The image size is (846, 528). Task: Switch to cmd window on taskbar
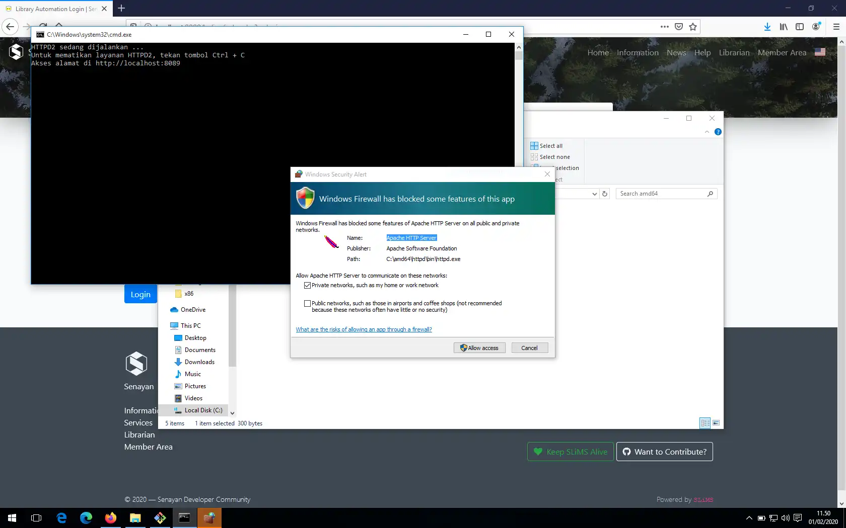pos(185,518)
